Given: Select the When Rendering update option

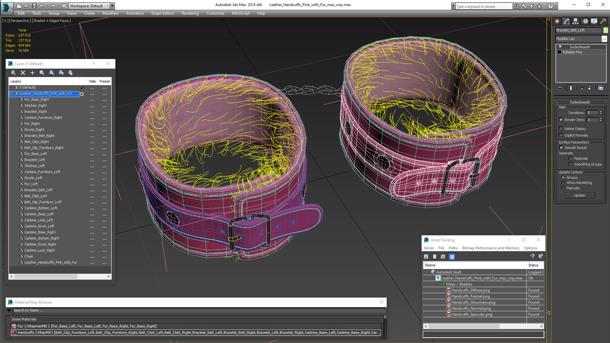Looking at the screenshot, I should coord(563,183).
